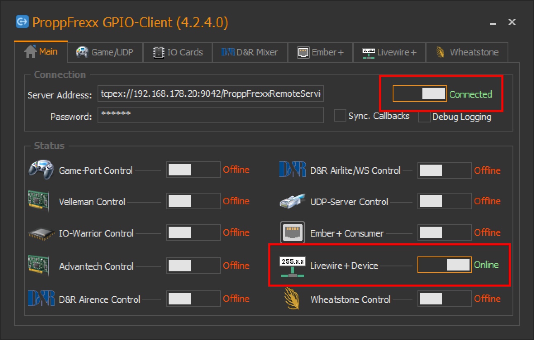Open the Ember+ tab
Viewport: 534px width, 340px height.
click(320, 53)
